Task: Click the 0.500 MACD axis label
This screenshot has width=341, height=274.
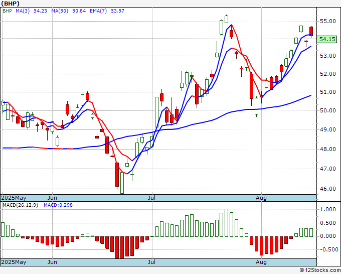Action: click(328, 223)
